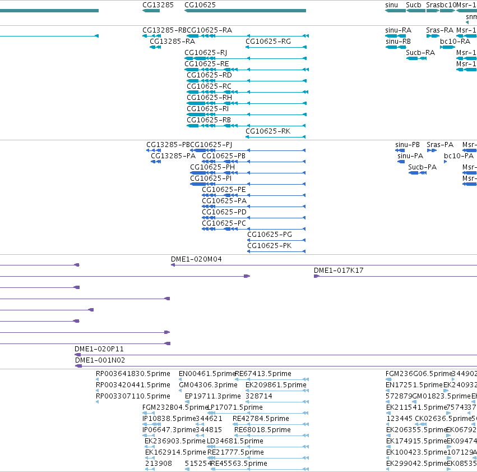477x472 pixels.
Task: Select the Sras-PA protein
Action: (440, 145)
